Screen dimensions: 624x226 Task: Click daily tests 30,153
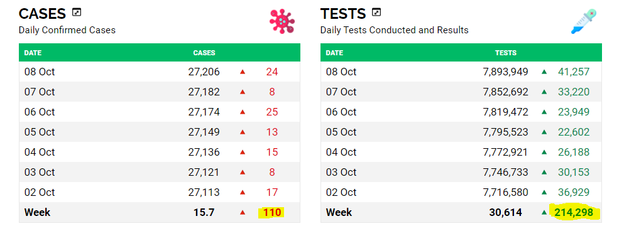tap(574, 172)
